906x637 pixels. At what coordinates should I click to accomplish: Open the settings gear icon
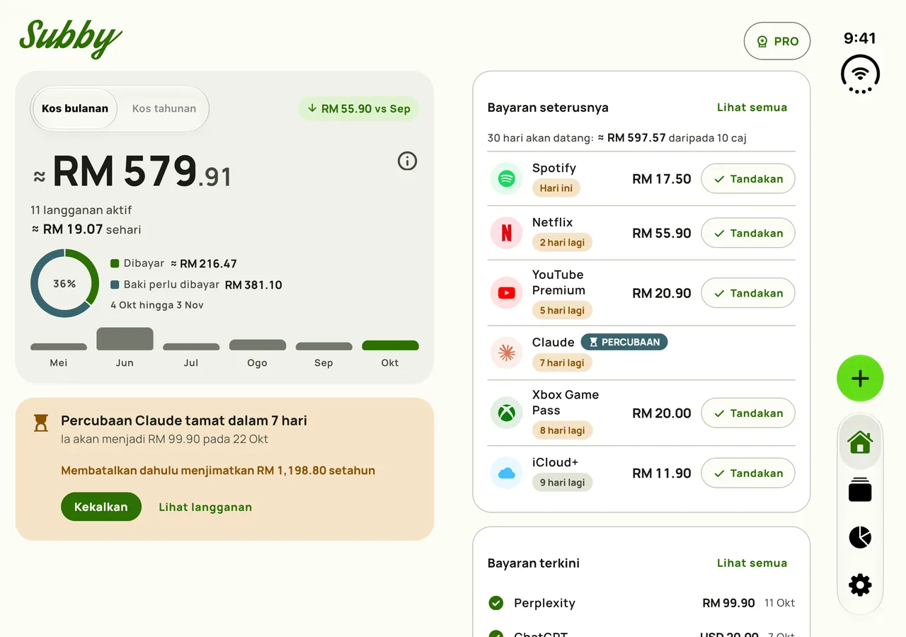click(x=860, y=585)
